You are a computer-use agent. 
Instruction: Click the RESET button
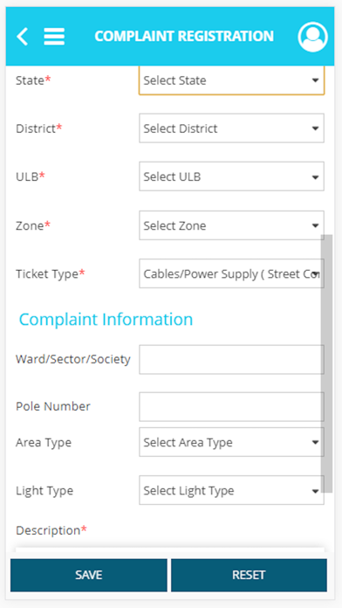pyautogui.click(x=249, y=575)
